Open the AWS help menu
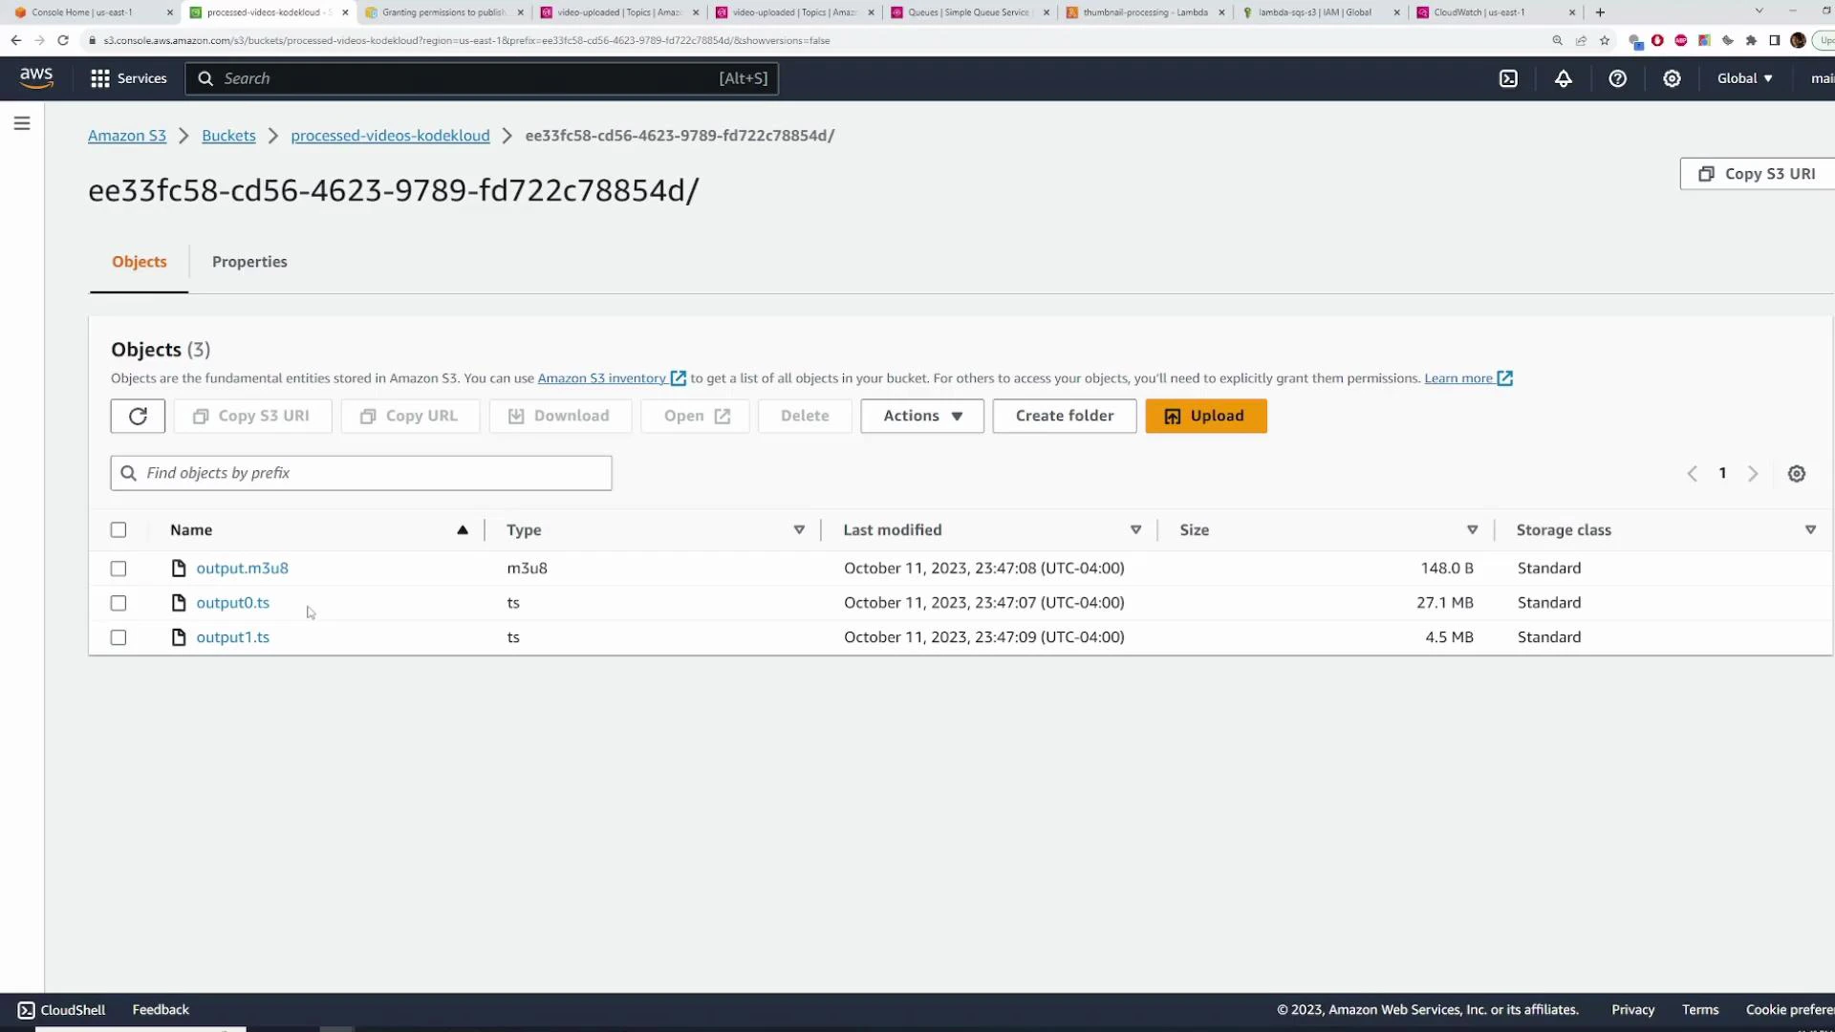 point(1617,78)
